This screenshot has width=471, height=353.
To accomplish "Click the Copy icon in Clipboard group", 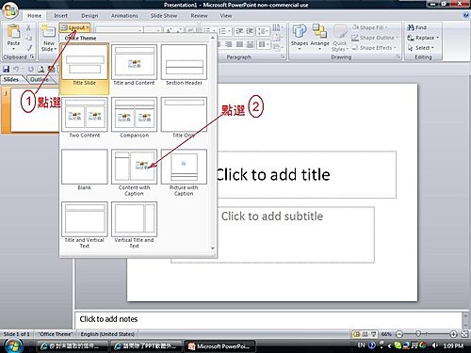I will (28, 38).
